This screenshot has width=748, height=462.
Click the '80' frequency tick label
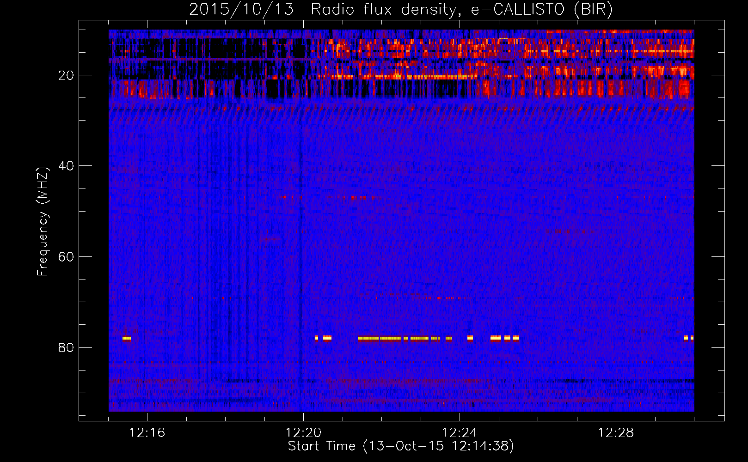click(x=66, y=347)
